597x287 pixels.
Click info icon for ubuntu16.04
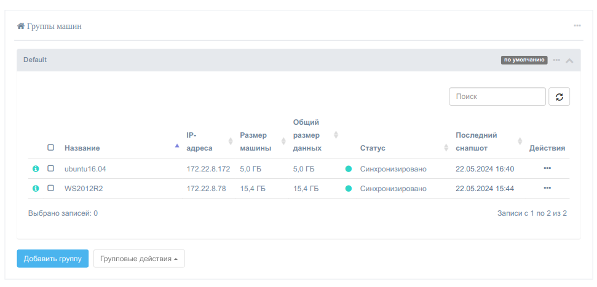pyautogui.click(x=36, y=169)
